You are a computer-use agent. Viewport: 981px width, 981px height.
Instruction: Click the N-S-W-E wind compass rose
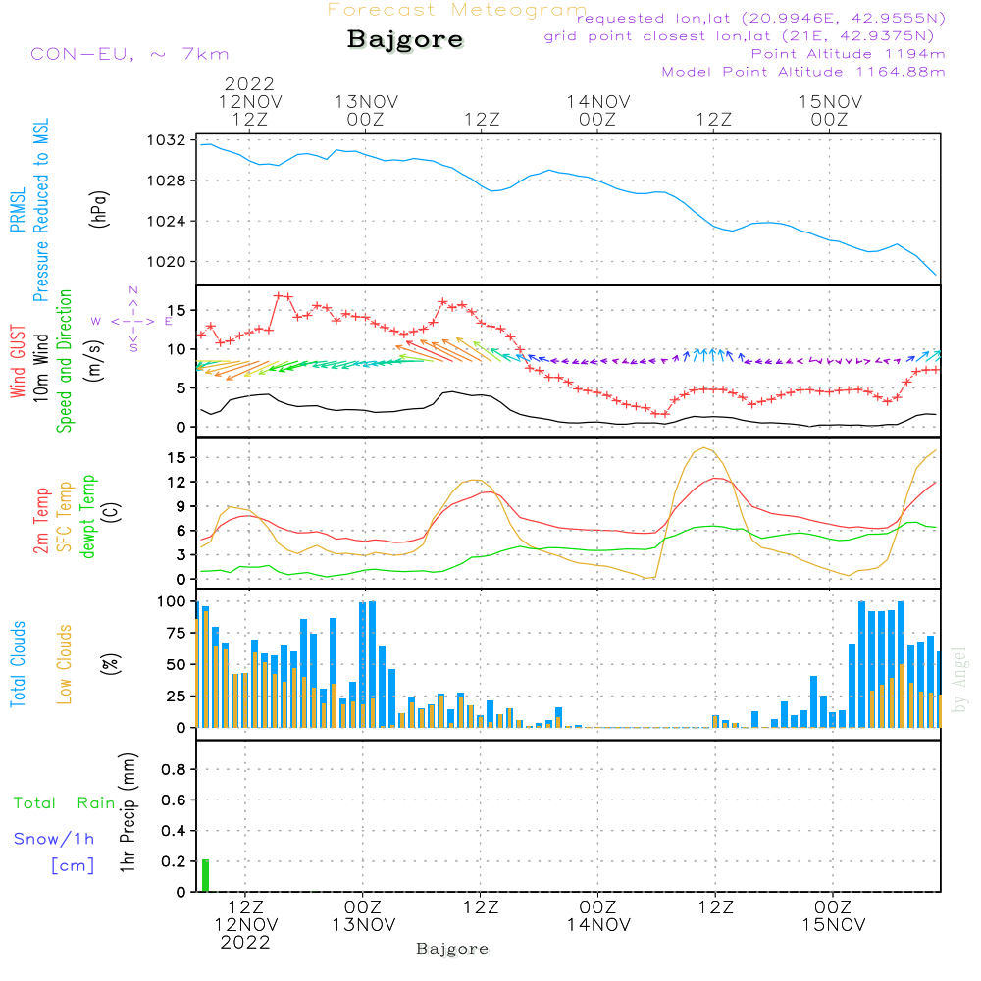pyautogui.click(x=133, y=320)
